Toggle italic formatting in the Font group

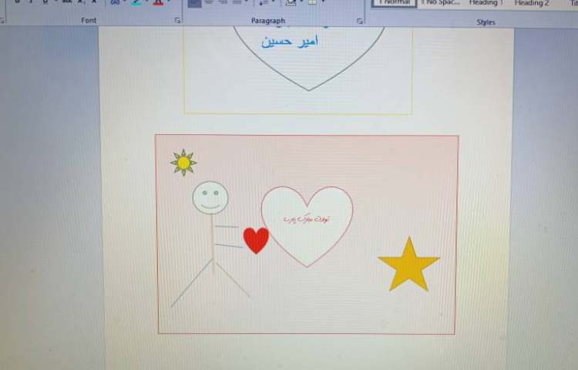tap(30, 2)
